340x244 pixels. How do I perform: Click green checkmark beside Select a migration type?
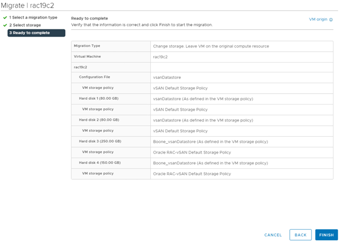coord(4,17)
